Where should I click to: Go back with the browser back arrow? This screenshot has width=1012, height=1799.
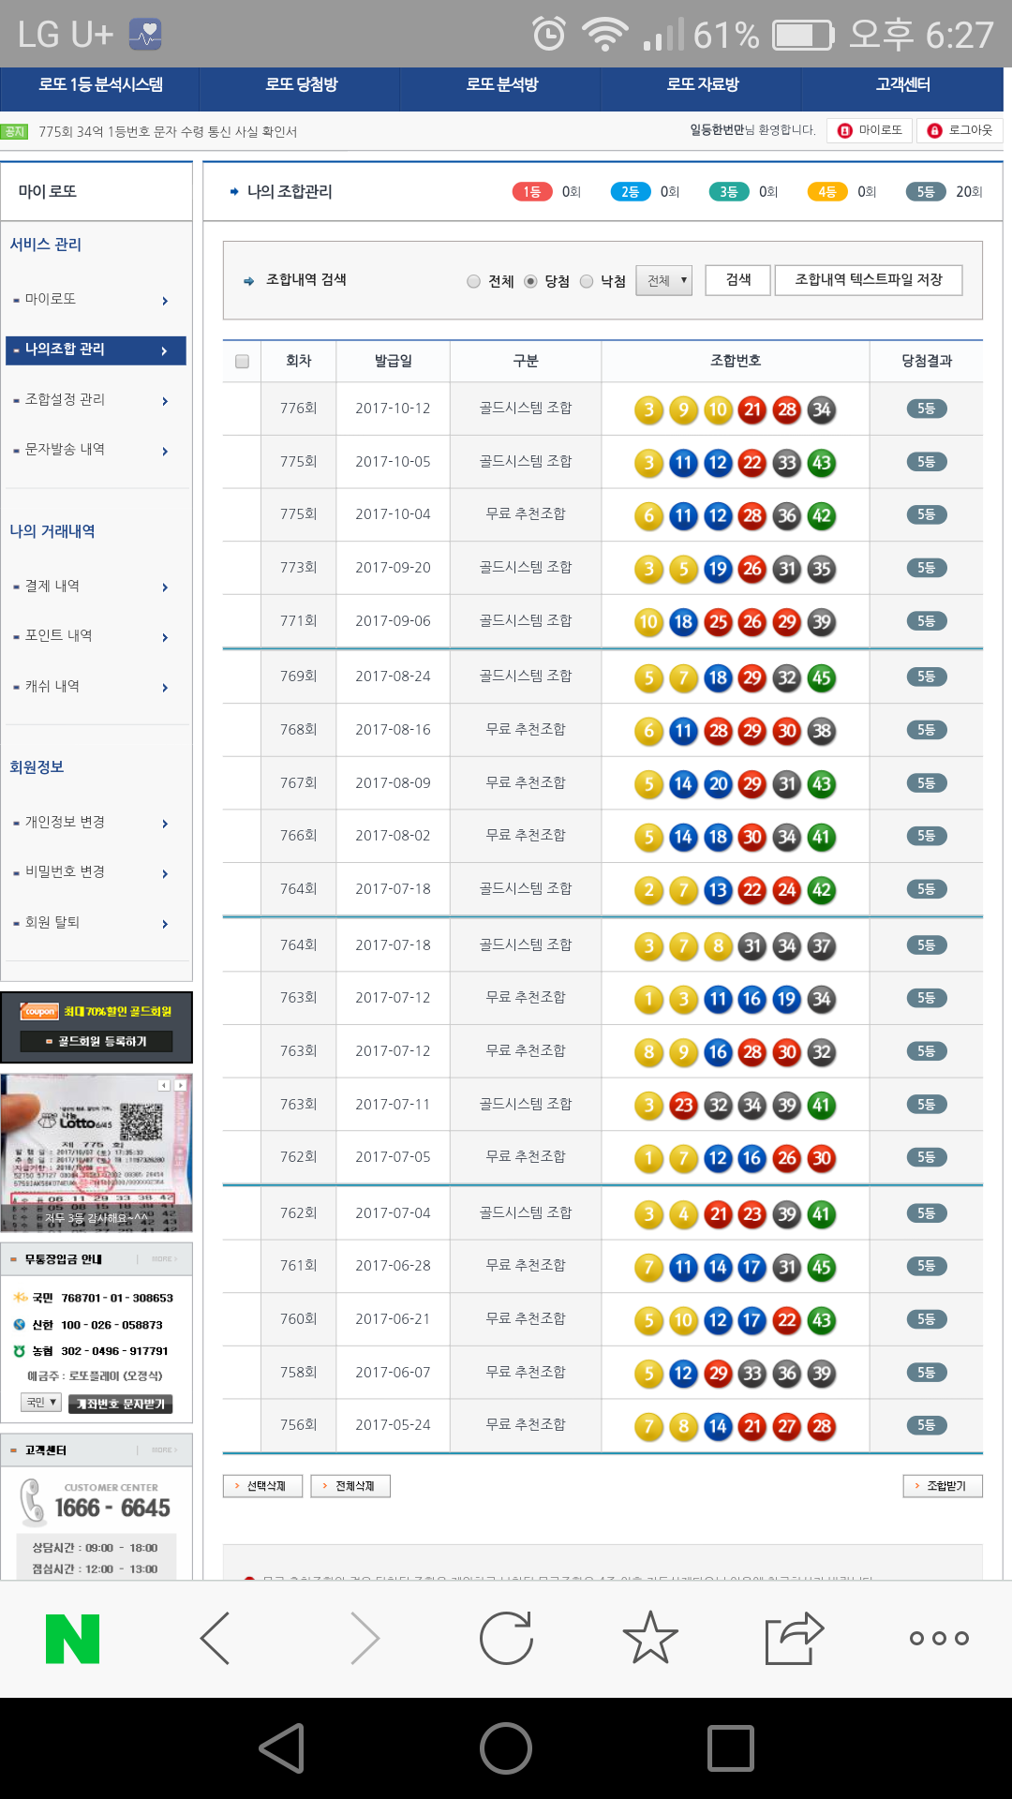coord(216,1639)
